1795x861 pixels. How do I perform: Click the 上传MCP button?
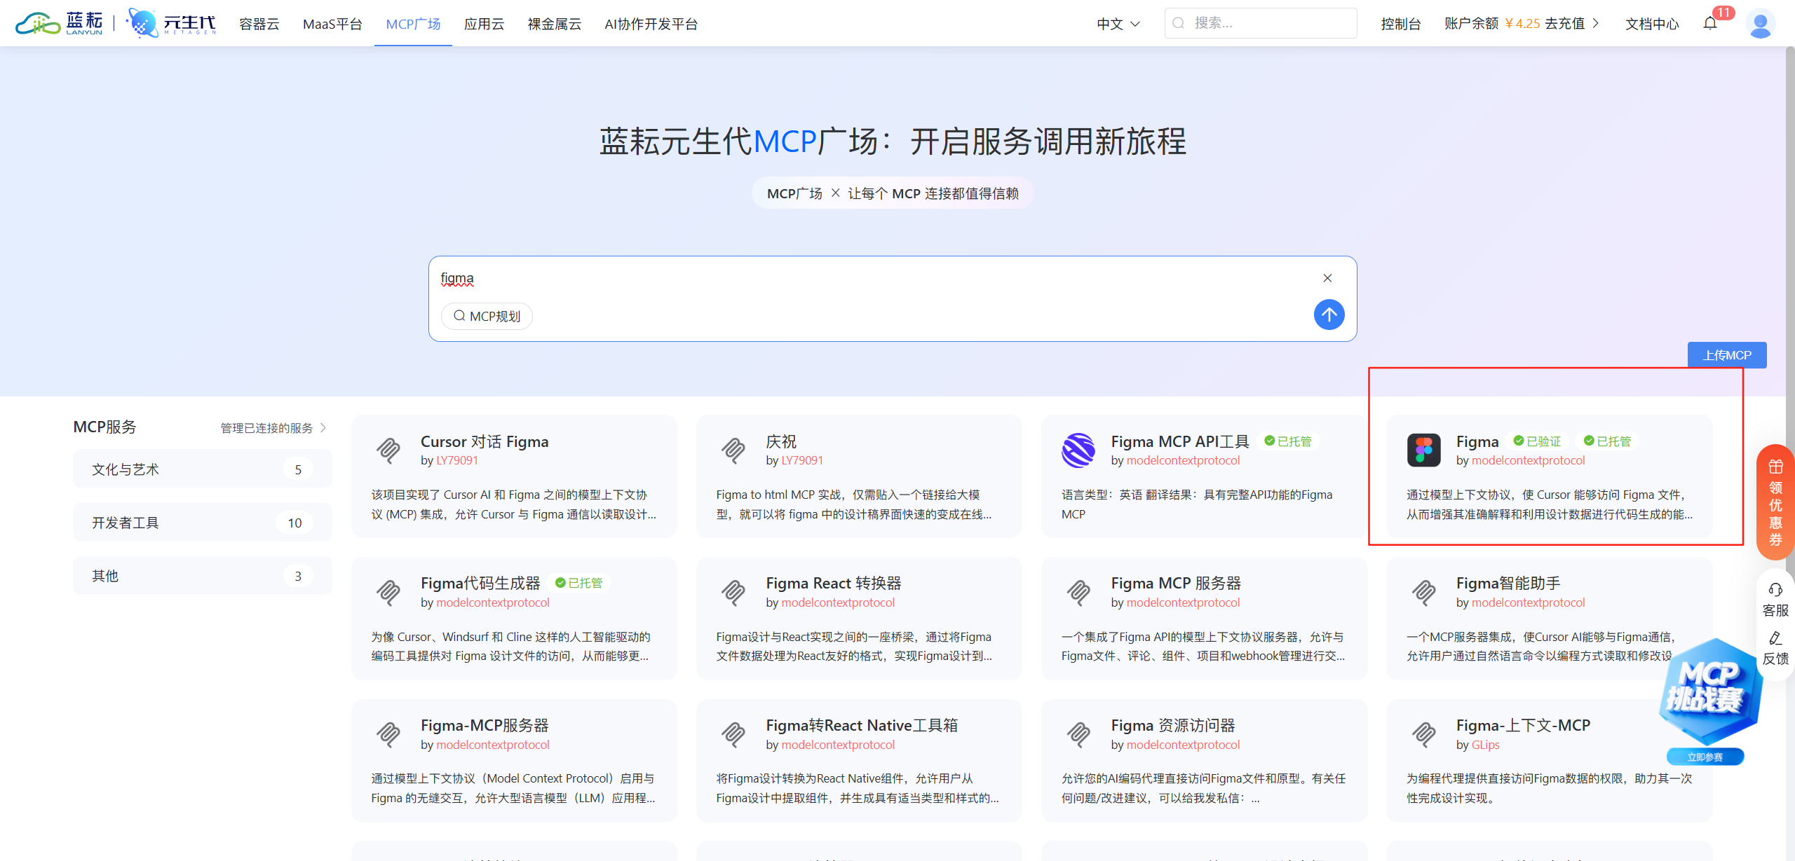coord(1727,355)
